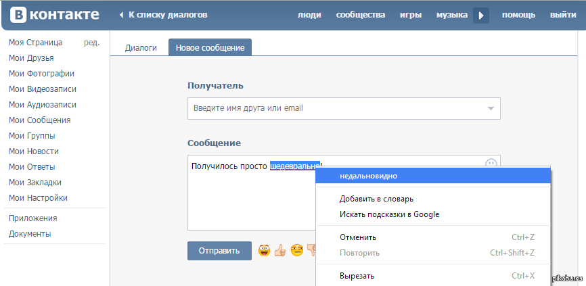Go back to the dialogs list
Image resolution: width=586 pixels, height=286 pixels.
(x=163, y=15)
